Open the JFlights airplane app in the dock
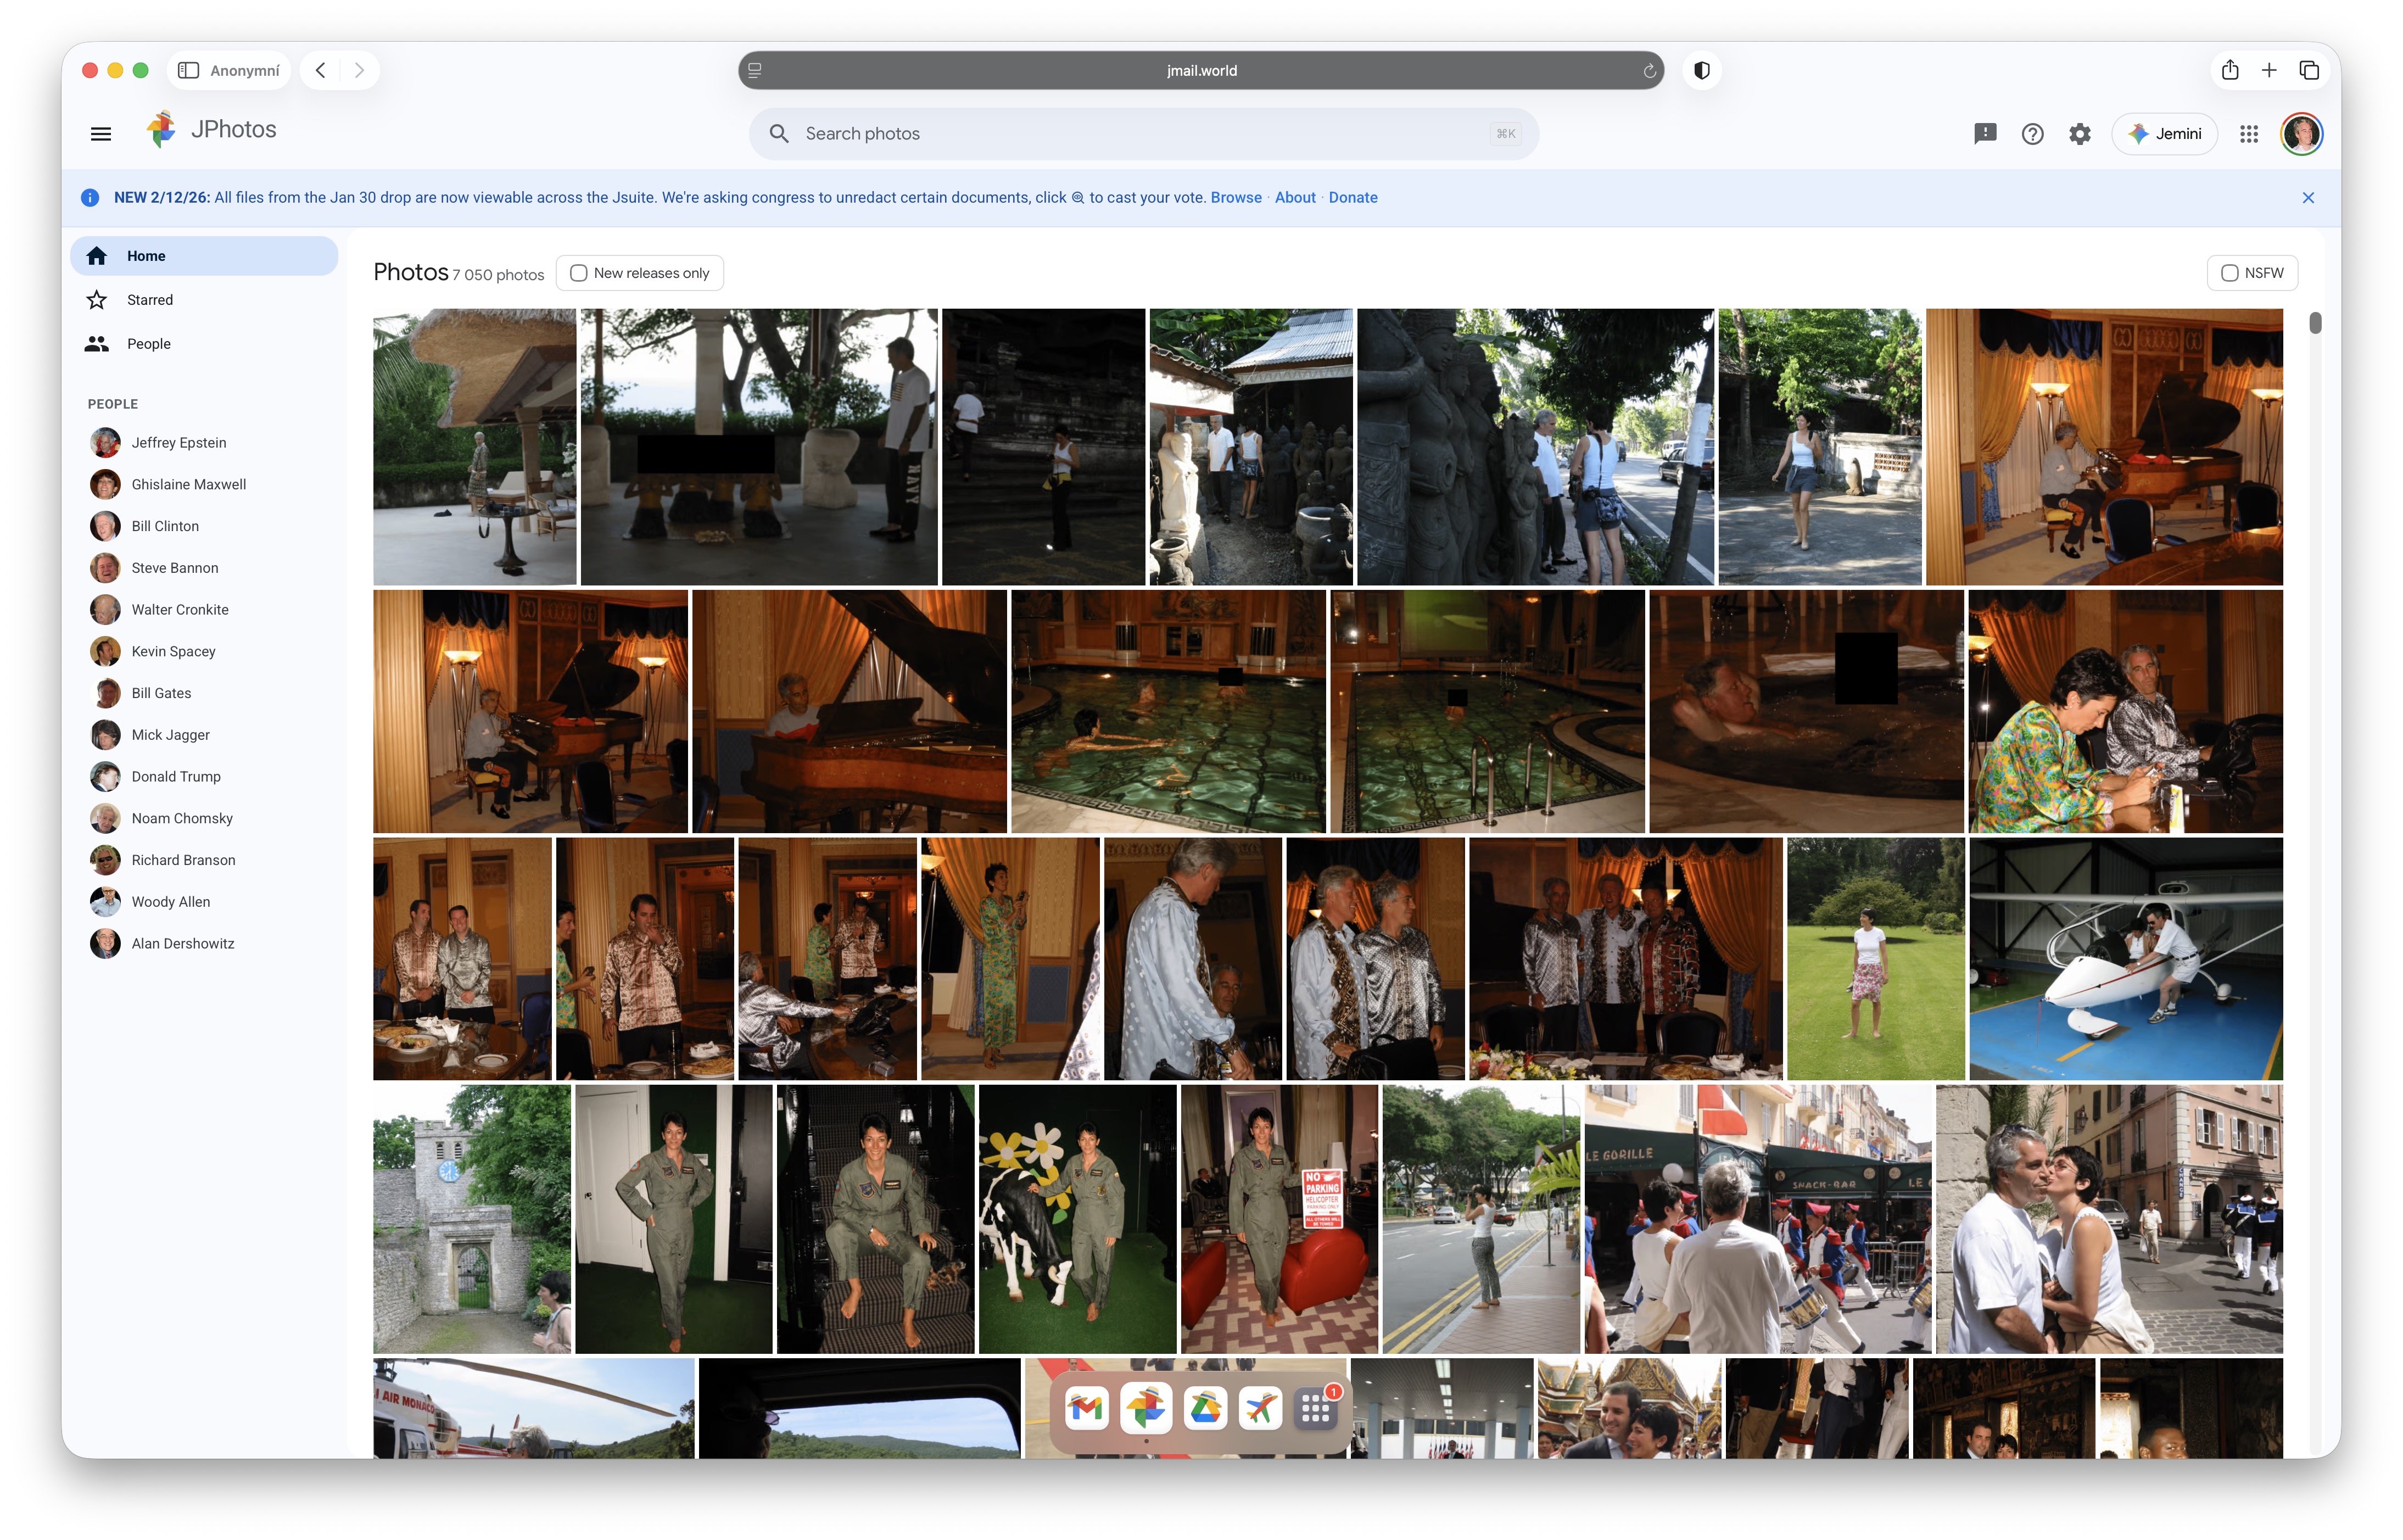Image resolution: width=2403 pixels, height=1540 pixels. [x=1260, y=1408]
